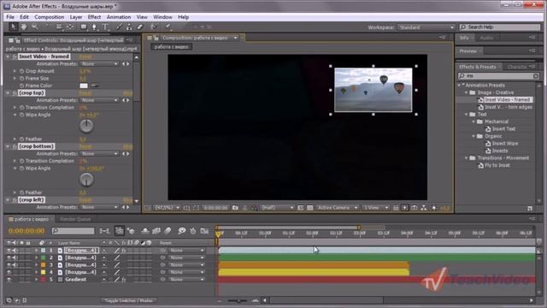Open the Animation menu
Screen dimensions: 547x308
click(119, 17)
